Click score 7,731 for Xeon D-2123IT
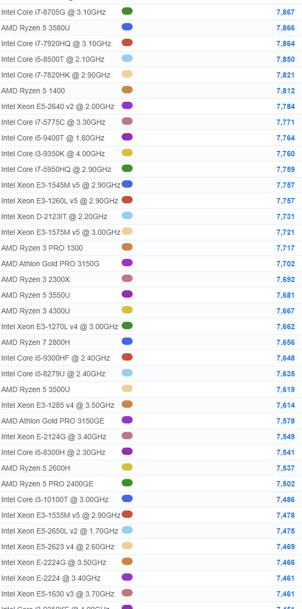The width and height of the screenshot is (302, 609). [286, 216]
